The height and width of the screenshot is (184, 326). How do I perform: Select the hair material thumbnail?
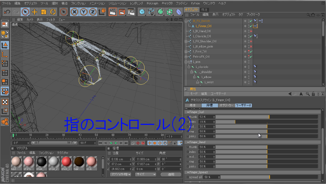click(x=79, y=162)
